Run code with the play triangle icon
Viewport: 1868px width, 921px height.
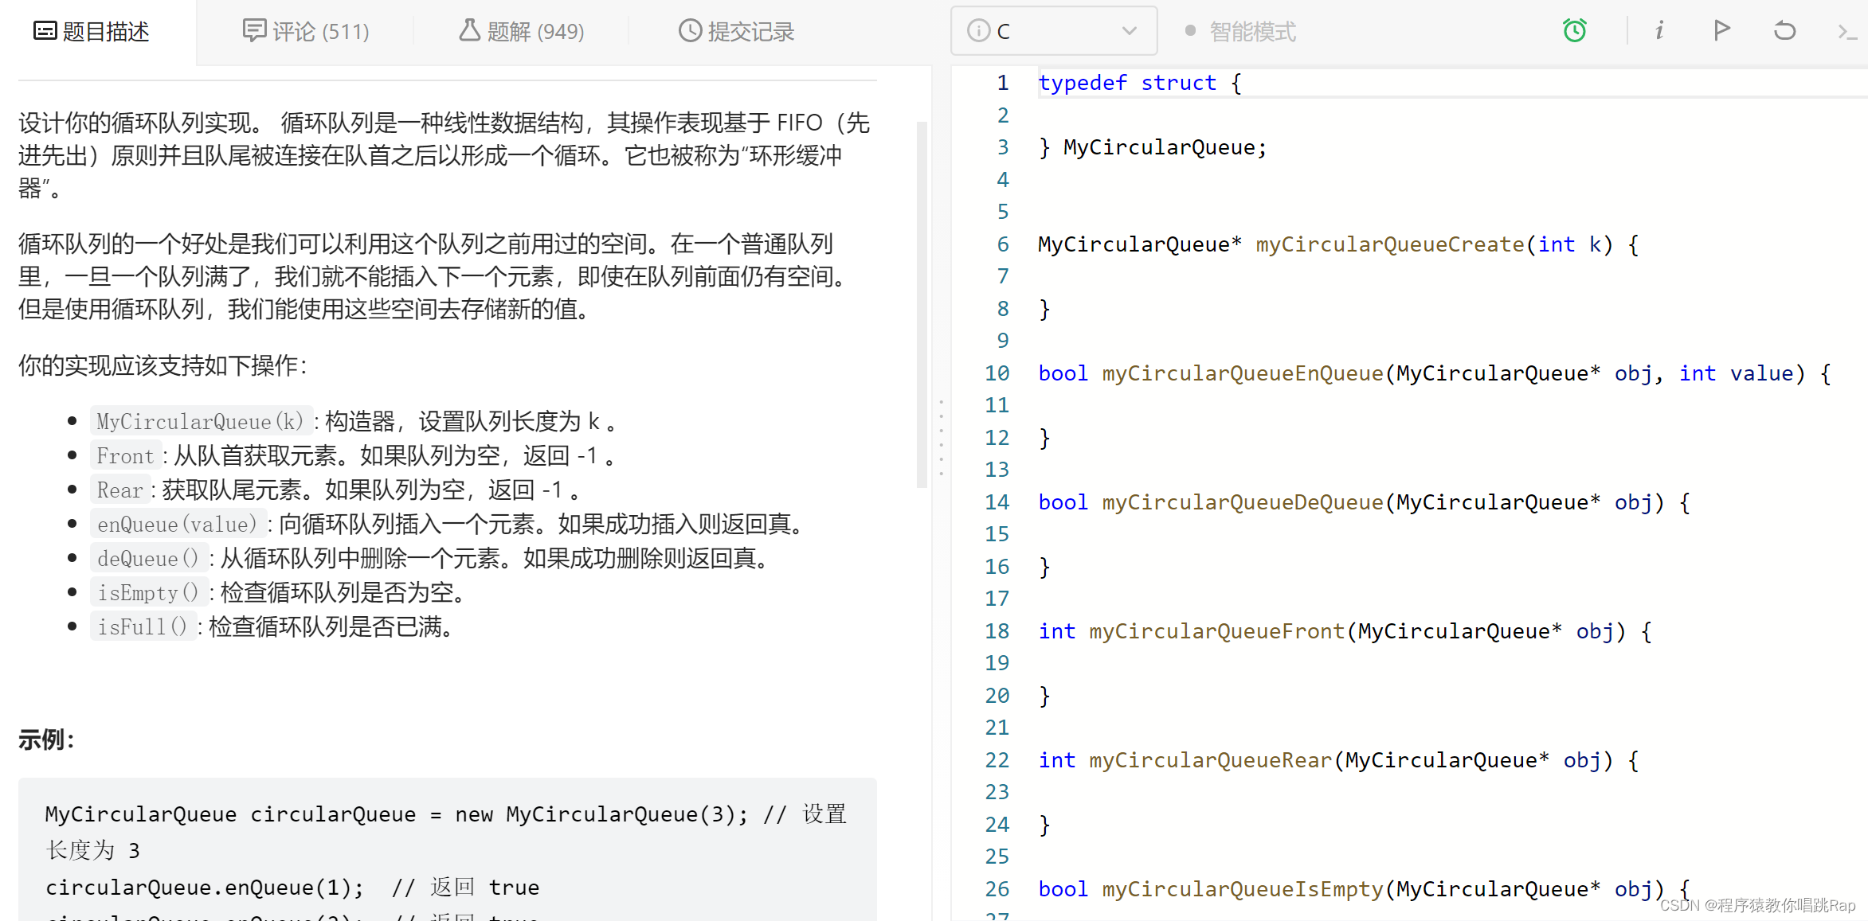coord(1721,31)
